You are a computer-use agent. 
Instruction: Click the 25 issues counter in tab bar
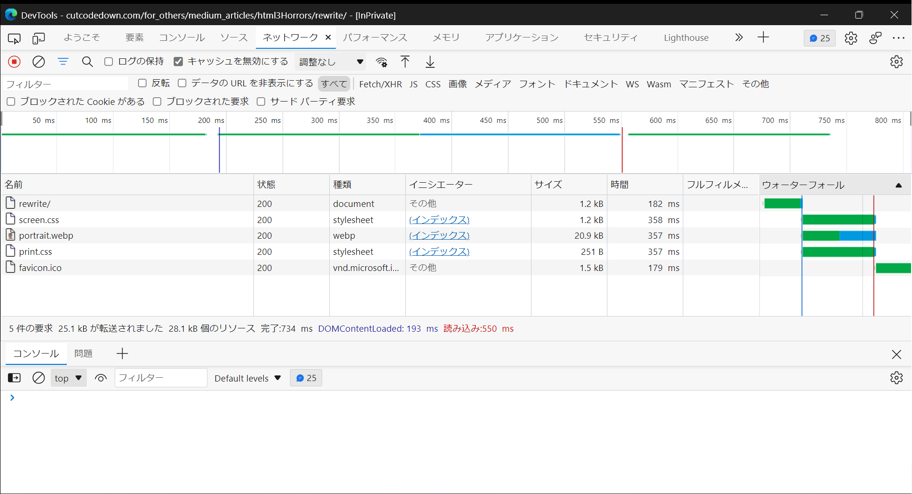(819, 38)
